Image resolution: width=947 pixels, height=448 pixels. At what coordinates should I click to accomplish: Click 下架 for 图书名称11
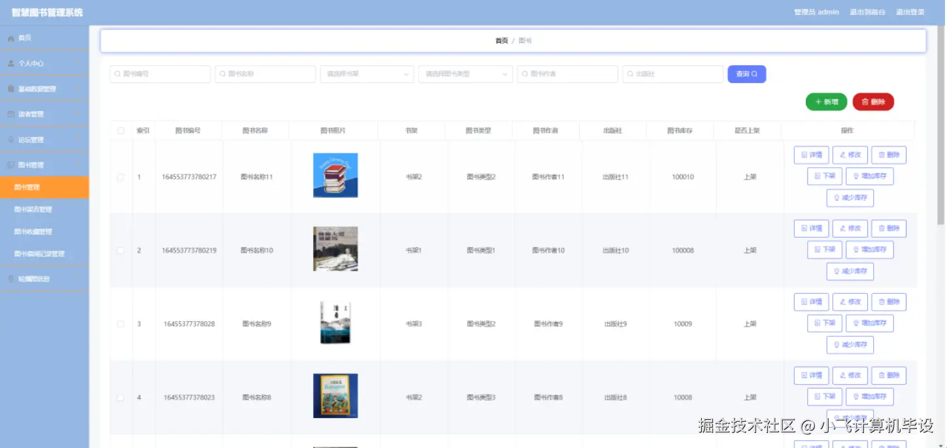point(824,176)
